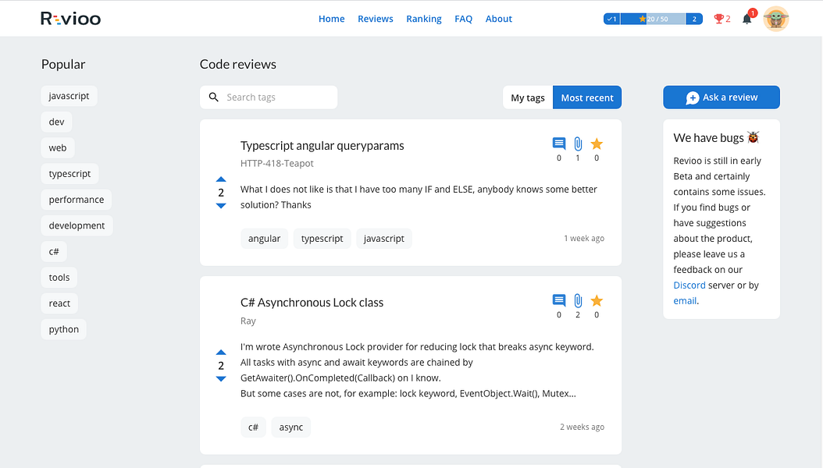Upvote the C# Asynchronous Lock class review

pyautogui.click(x=221, y=353)
